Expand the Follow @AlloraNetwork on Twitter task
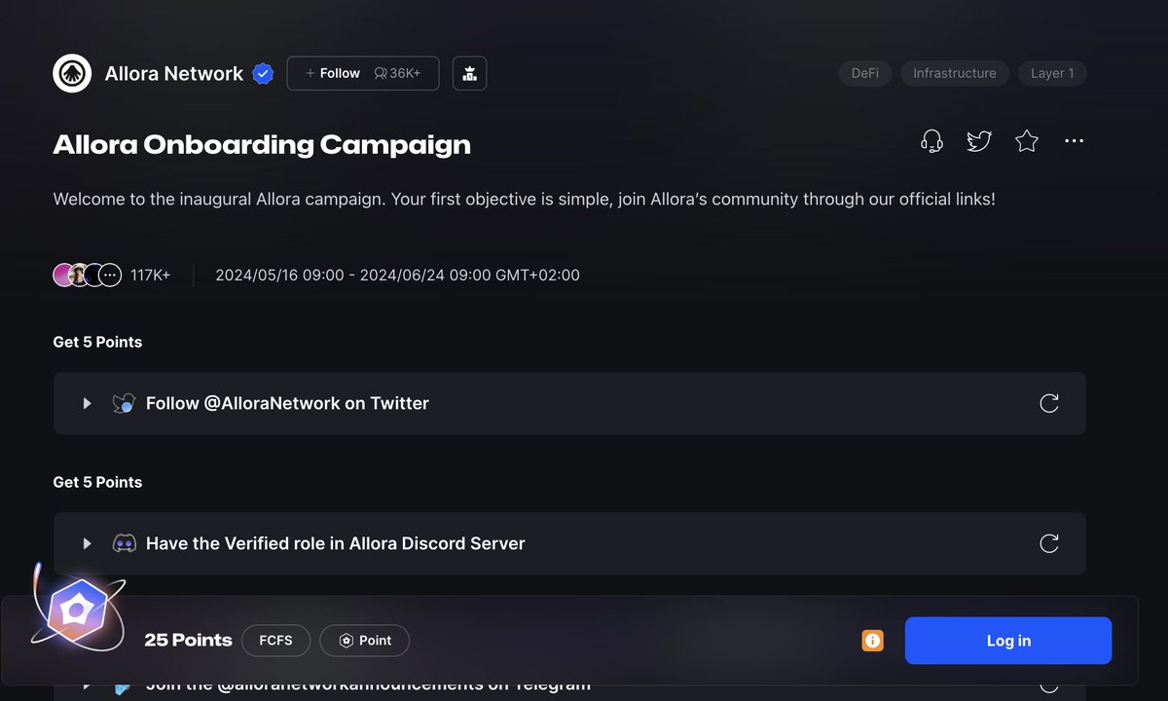Screen dimensions: 1168x701 point(87,403)
